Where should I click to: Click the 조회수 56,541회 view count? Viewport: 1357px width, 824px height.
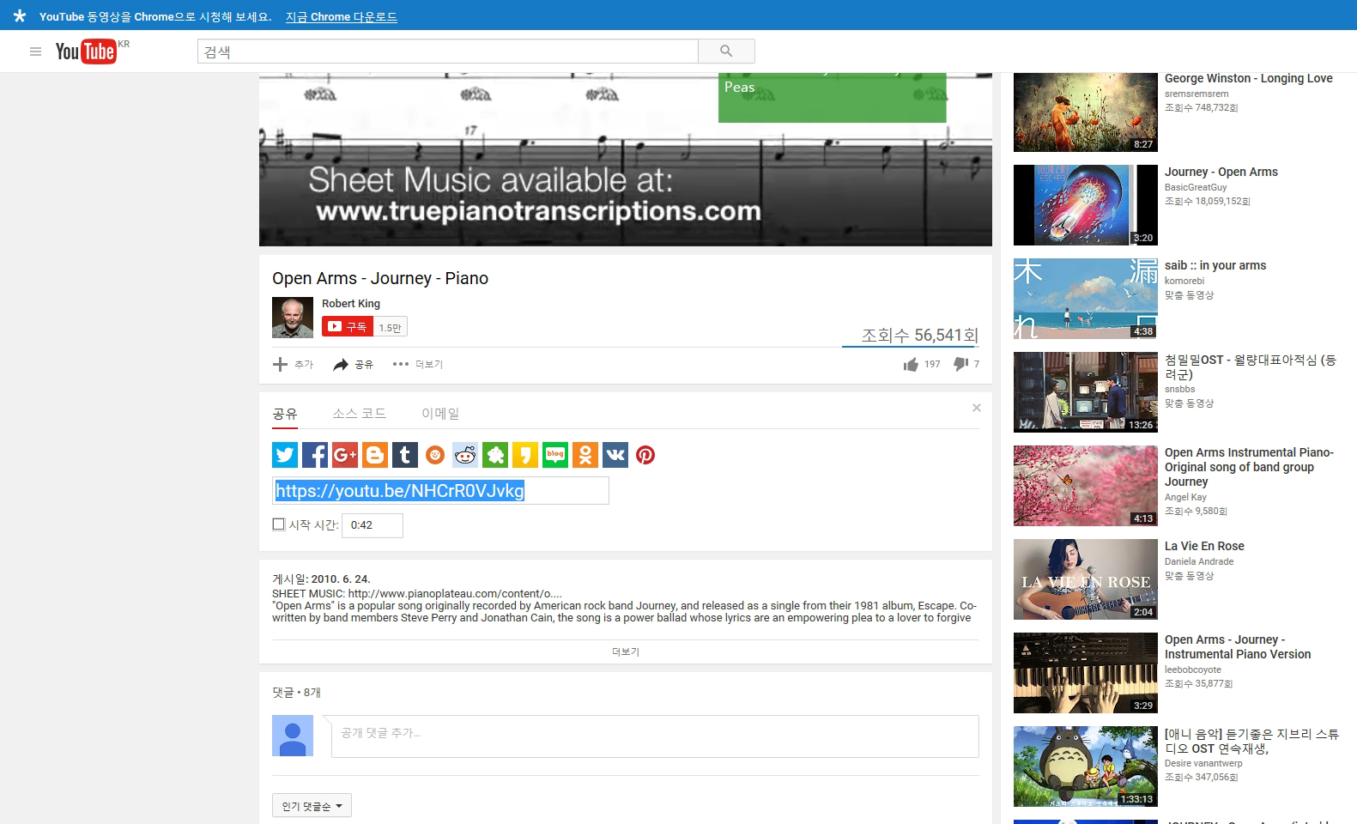(919, 335)
